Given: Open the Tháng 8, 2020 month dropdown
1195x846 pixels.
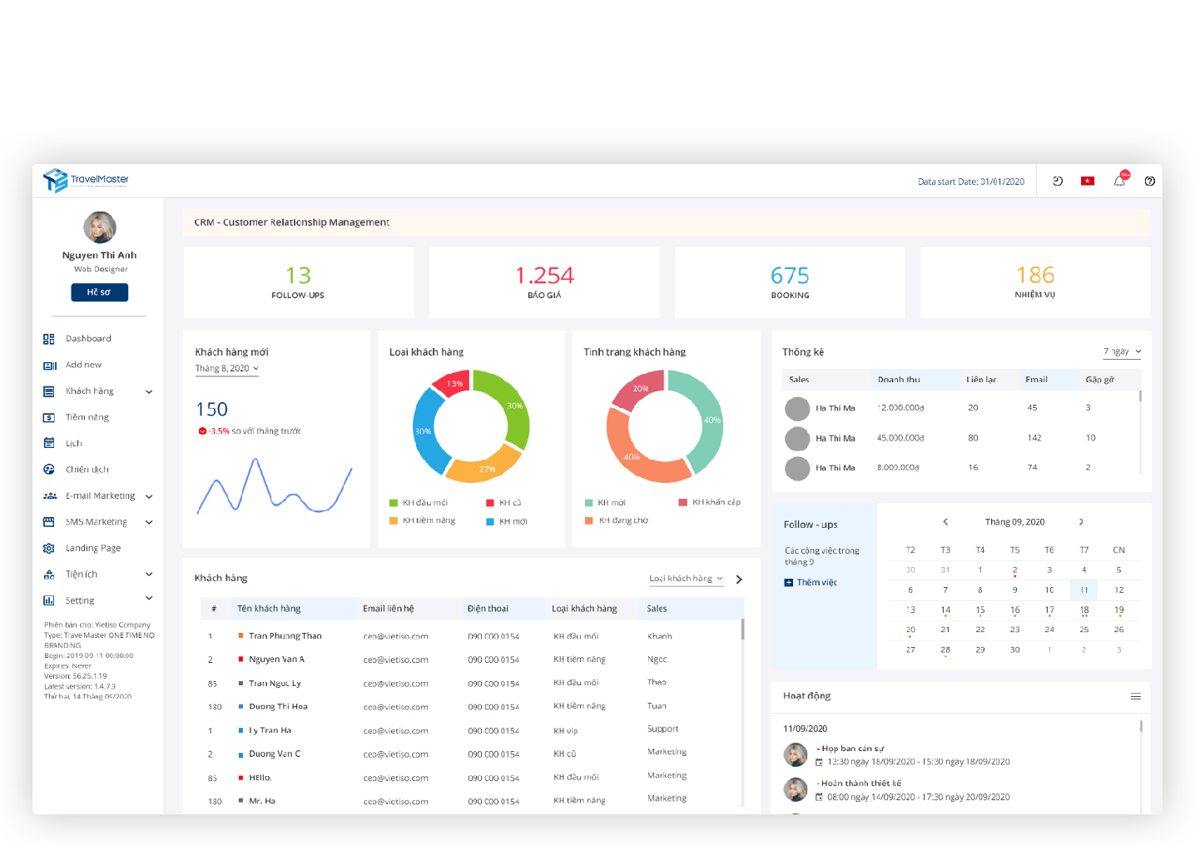Looking at the screenshot, I should tap(226, 369).
